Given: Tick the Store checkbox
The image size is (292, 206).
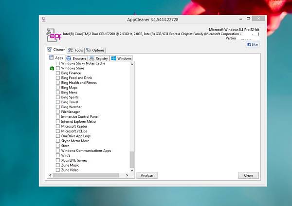Looking at the screenshot, I should click(x=58, y=146).
